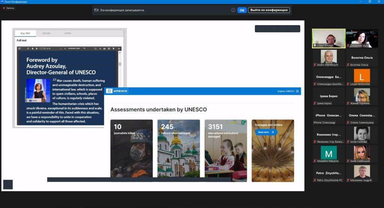384x208 pixels.
Task: Click the UNESCO logo in blue bar
Action: click(x=117, y=91)
